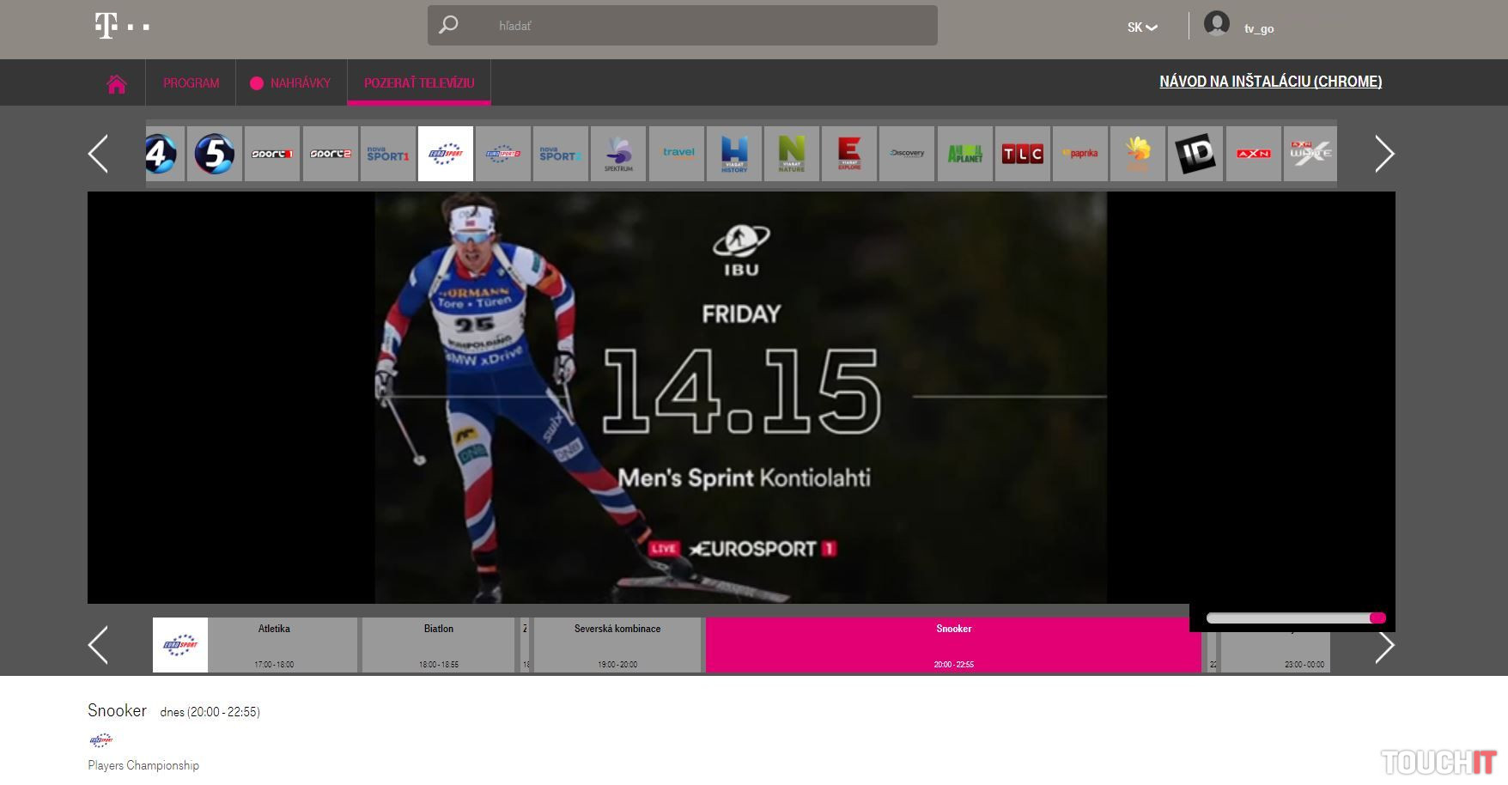Choose the Animal Planet channel
The height and width of the screenshot is (785, 1508).
[x=964, y=154]
